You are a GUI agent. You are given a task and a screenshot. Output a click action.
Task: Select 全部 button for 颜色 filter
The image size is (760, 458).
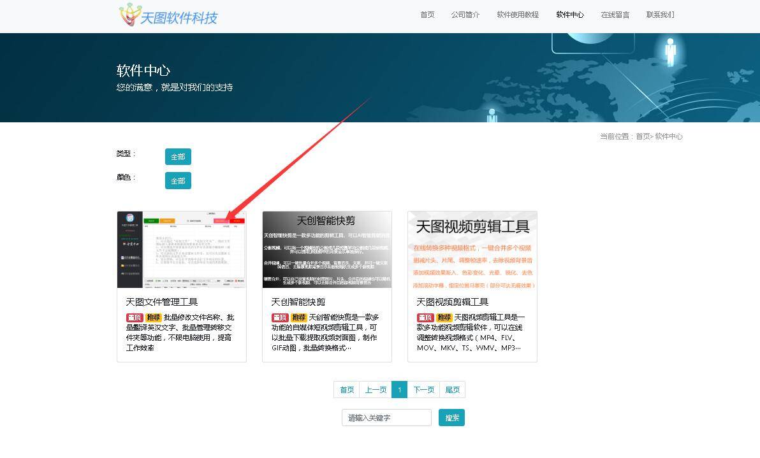point(178,180)
